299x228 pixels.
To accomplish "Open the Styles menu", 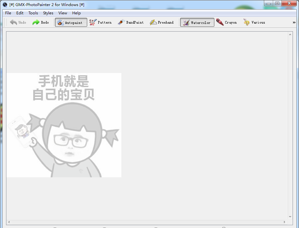I will point(48,13).
